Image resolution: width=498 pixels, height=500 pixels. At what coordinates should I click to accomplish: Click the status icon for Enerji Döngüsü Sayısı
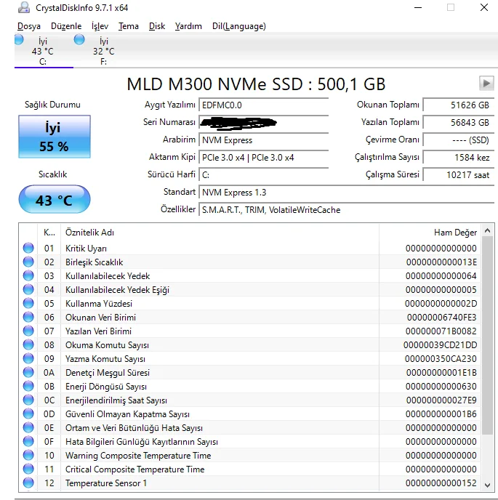(28, 386)
